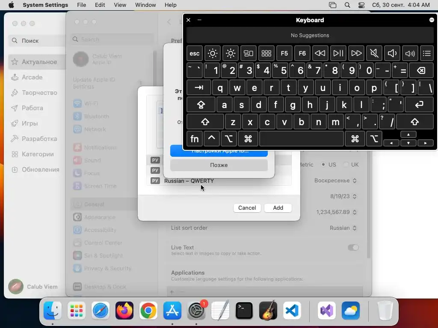438x328 pixels.
Task: Tap the right option key
Action: [374, 139]
